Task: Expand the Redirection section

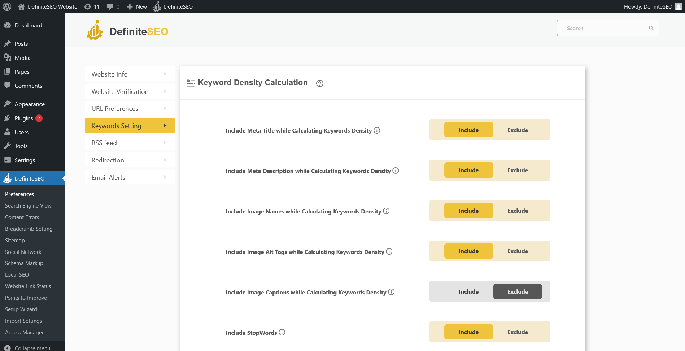Action: tap(130, 160)
